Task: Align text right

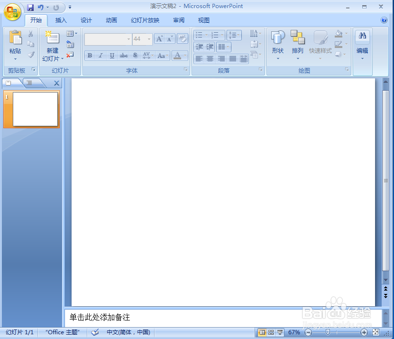Action: 221,59
